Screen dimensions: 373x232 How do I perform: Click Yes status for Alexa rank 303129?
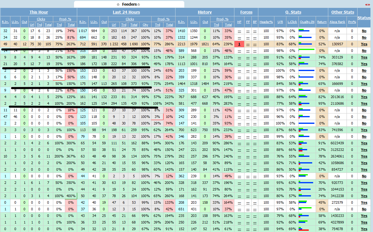coord(364,57)
